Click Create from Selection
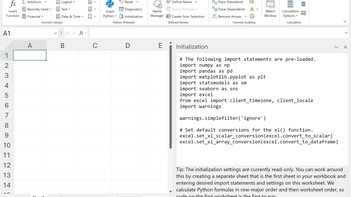 185,16
